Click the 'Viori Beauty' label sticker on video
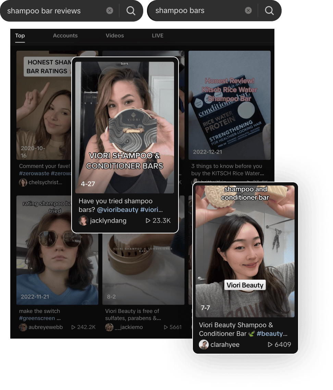 pyautogui.click(x=245, y=285)
